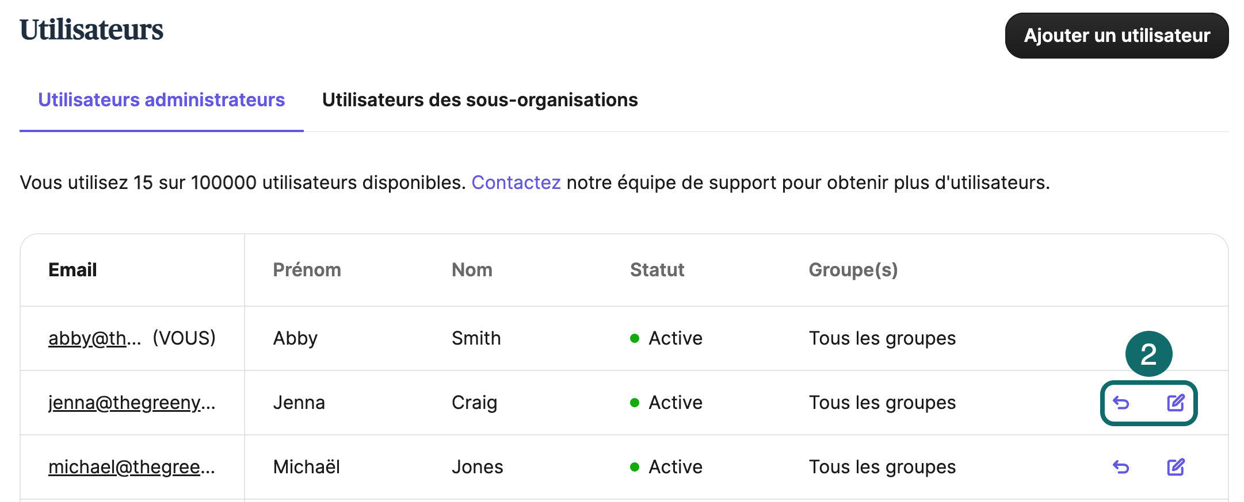Sort by the Prénom column header
Image resolution: width=1244 pixels, height=502 pixels.
click(307, 270)
